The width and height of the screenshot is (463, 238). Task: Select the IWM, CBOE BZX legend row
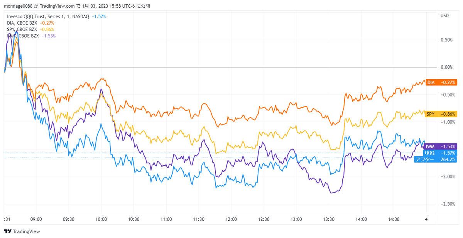pyautogui.click(x=31, y=35)
